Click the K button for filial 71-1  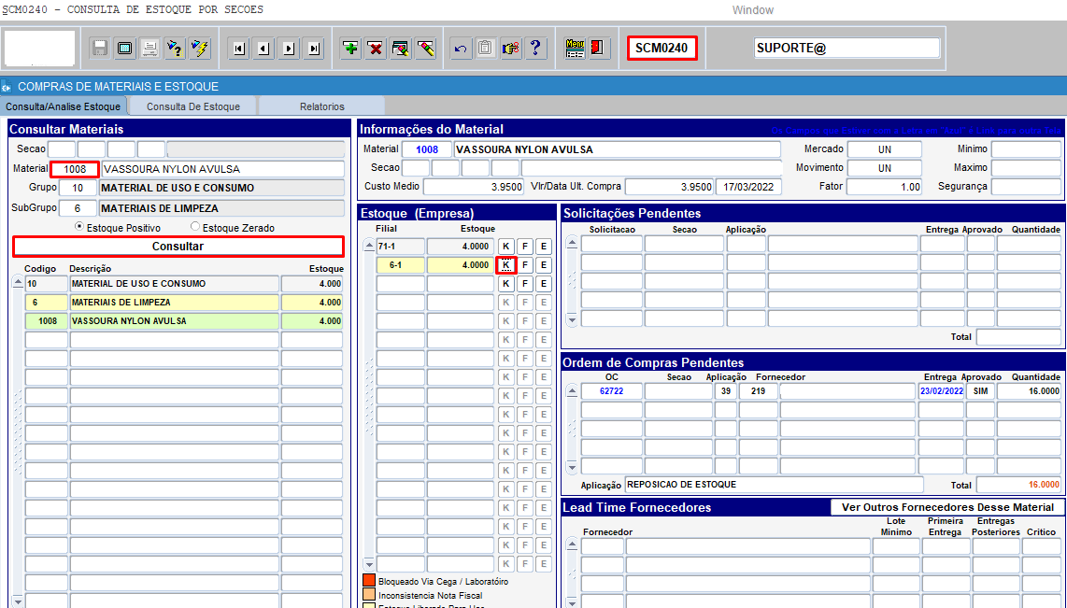tap(505, 247)
